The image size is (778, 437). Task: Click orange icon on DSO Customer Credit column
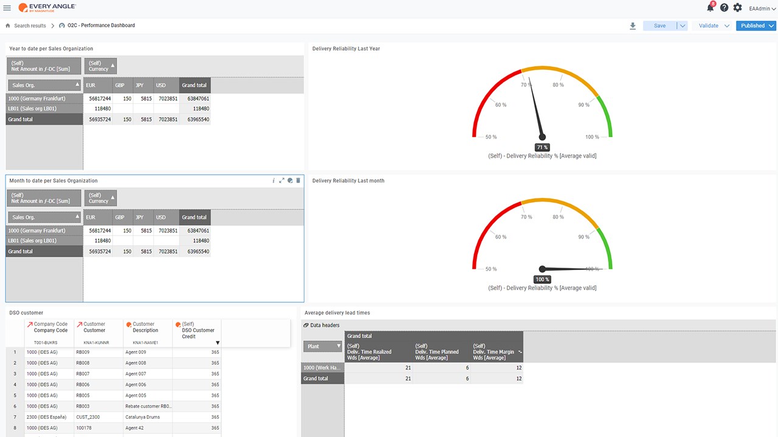[178, 324]
